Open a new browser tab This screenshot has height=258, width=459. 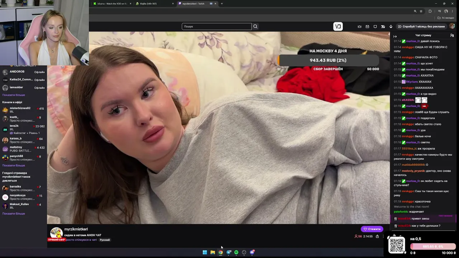222,4
